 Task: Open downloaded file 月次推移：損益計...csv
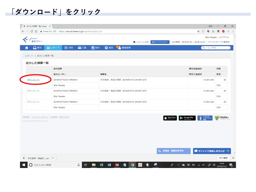tap(36, 158)
